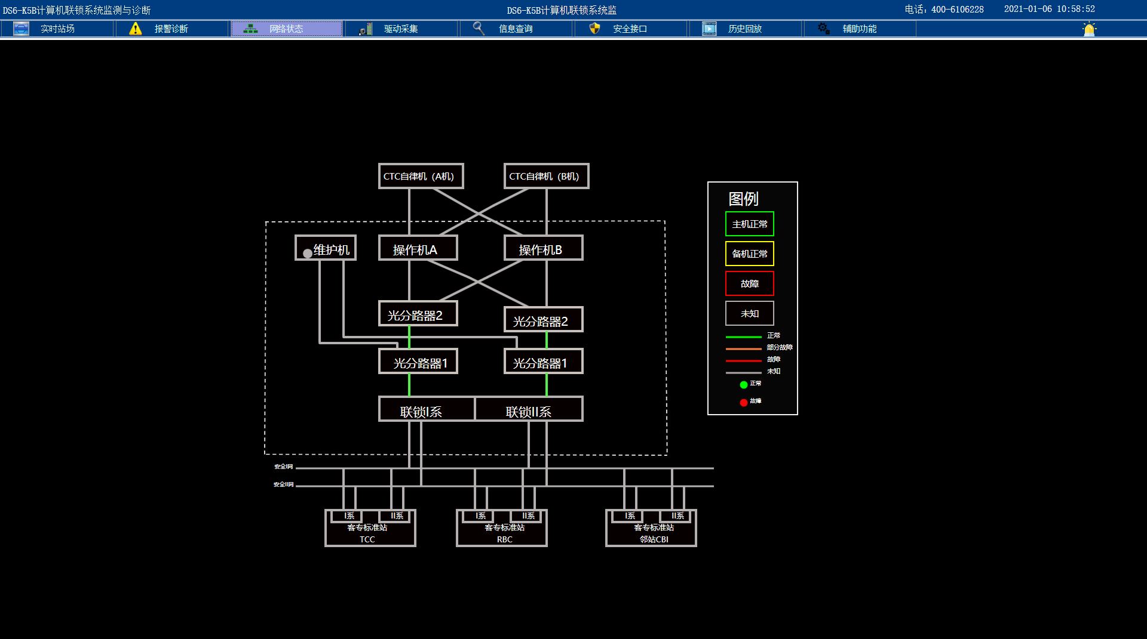Select the CTC自律机 (A机) node
Image resolution: width=1147 pixels, height=639 pixels.
[x=421, y=176]
